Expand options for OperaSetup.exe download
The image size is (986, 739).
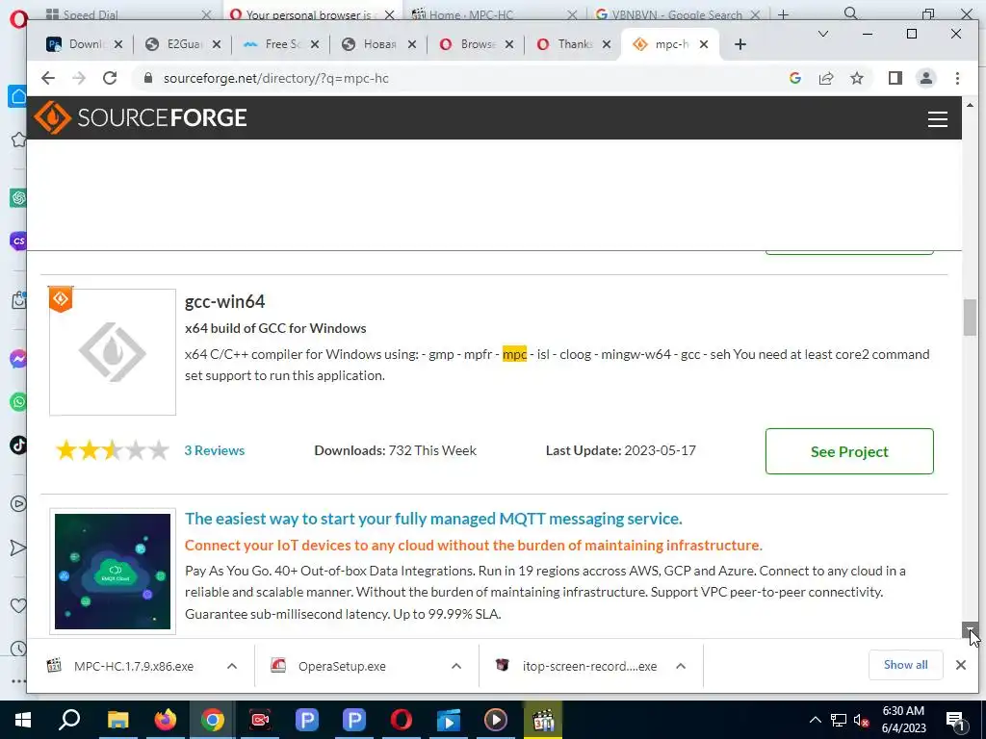(x=456, y=666)
